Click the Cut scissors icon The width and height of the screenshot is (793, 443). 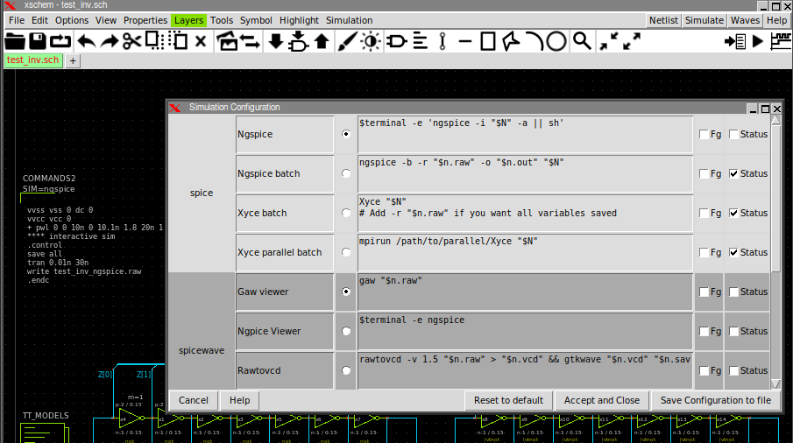click(131, 40)
